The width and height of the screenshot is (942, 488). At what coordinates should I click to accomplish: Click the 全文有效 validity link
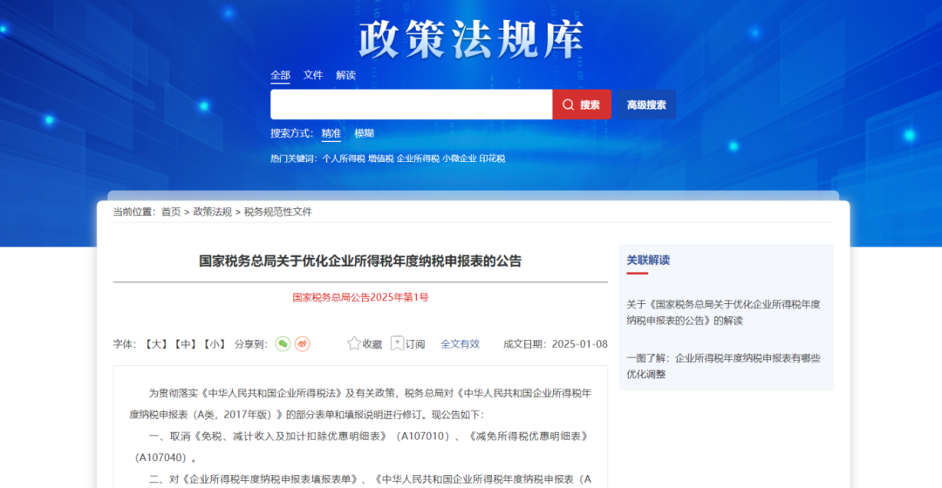coord(461,344)
